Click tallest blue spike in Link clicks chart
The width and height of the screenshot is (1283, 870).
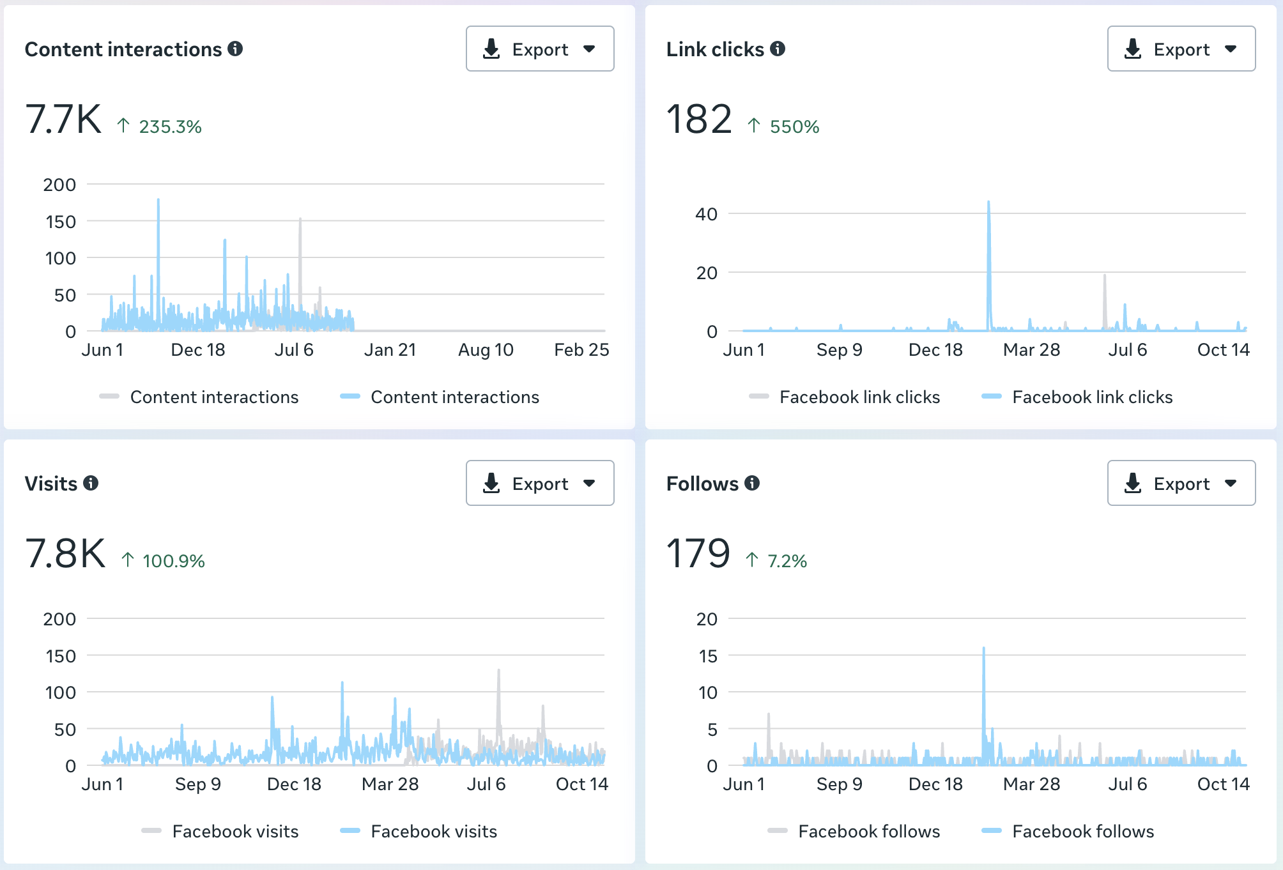point(988,211)
